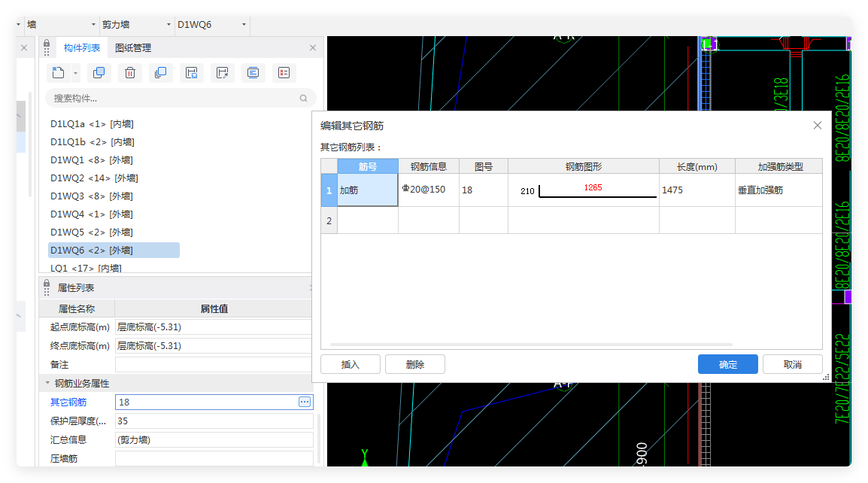Select LQ1 <17> [内墙] in list
The width and height of the screenshot is (868, 483).
[x=86, y=268]
